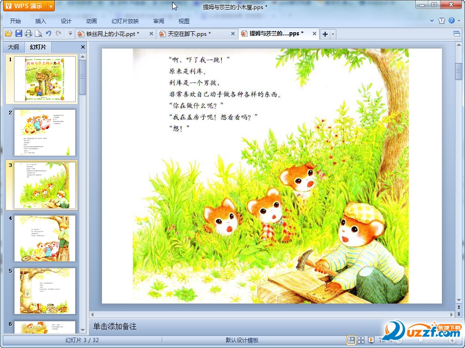Expand the quick access toolbar customize arrow

pyautogui.click(x=70, y=34)
